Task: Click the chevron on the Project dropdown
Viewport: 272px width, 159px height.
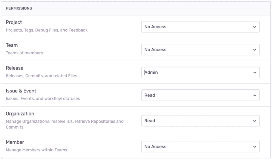Action: point(255,27)
